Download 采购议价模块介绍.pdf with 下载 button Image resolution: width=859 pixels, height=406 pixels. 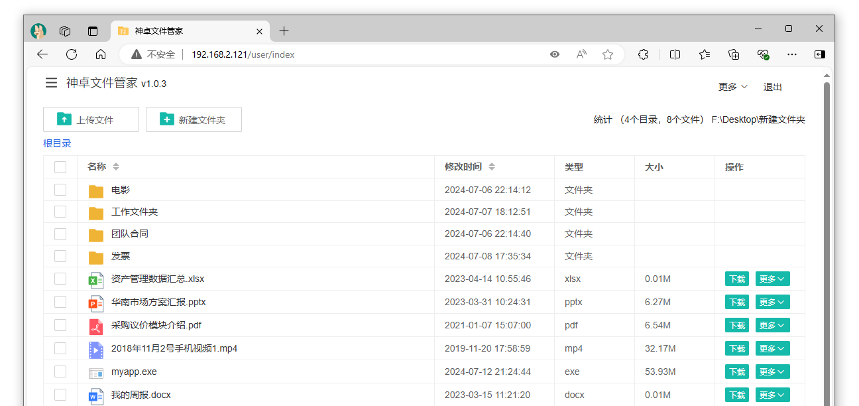pos(736,326)
